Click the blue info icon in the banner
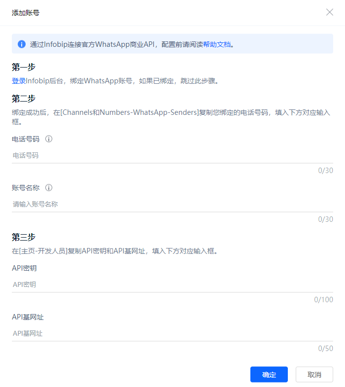345x387 pixels. pyautogui.click(x=22, y=44)
